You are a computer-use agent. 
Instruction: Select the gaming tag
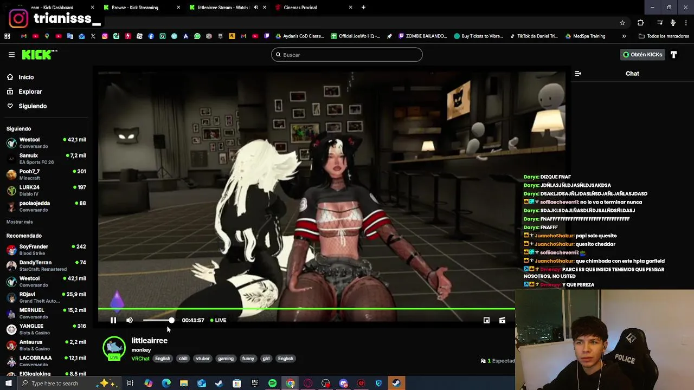226,359
